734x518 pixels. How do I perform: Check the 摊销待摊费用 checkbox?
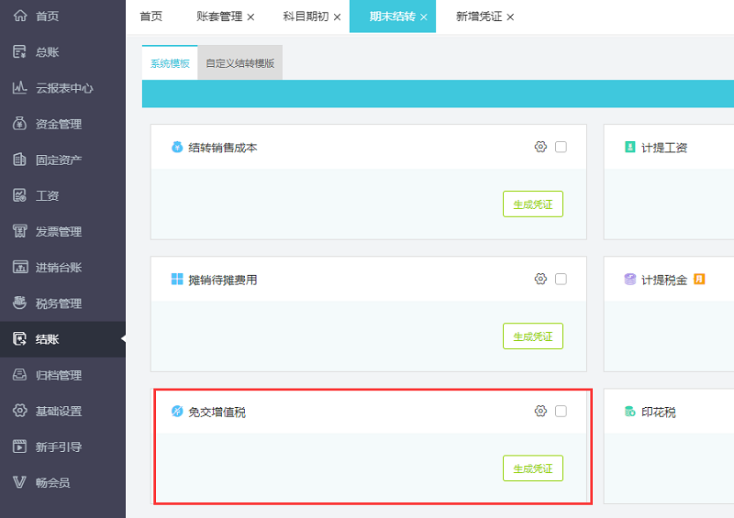click(x=561, y=279)
